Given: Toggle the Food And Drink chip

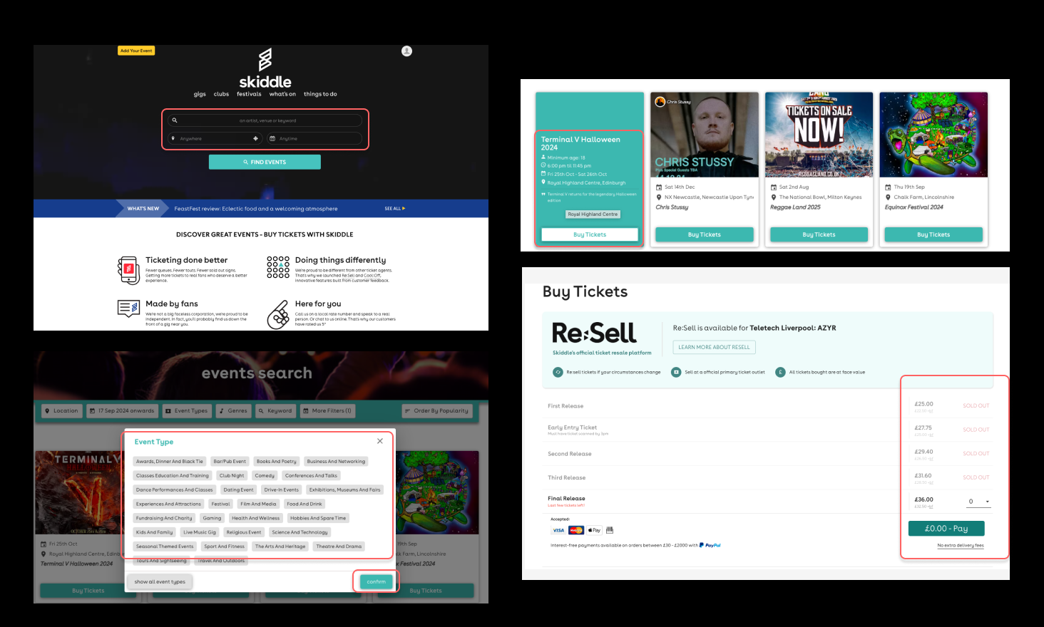Looking at the screenshot, I should click(x=304, y=504).
